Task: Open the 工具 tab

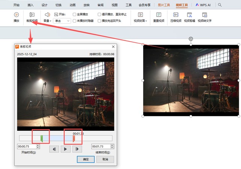Action: (129, 5)
